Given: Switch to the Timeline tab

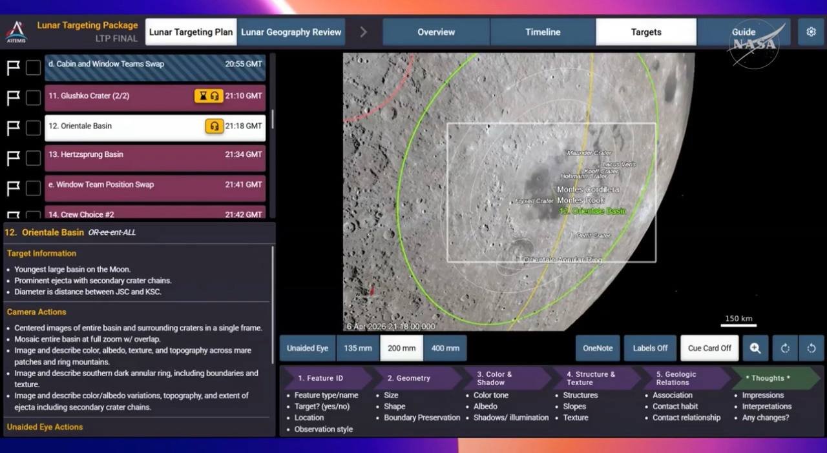Looking at the screenshot, I should [543, 32].
